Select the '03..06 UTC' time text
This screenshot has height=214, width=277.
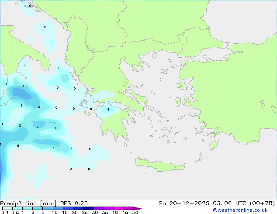229,204
